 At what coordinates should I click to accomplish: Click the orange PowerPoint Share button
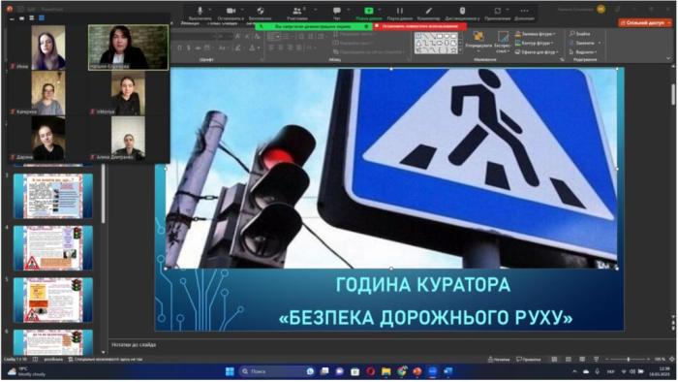pos(646,22)
